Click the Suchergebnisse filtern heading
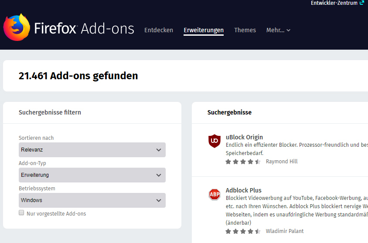The height and width of the screenshot is (243, 368). point(50,112)
